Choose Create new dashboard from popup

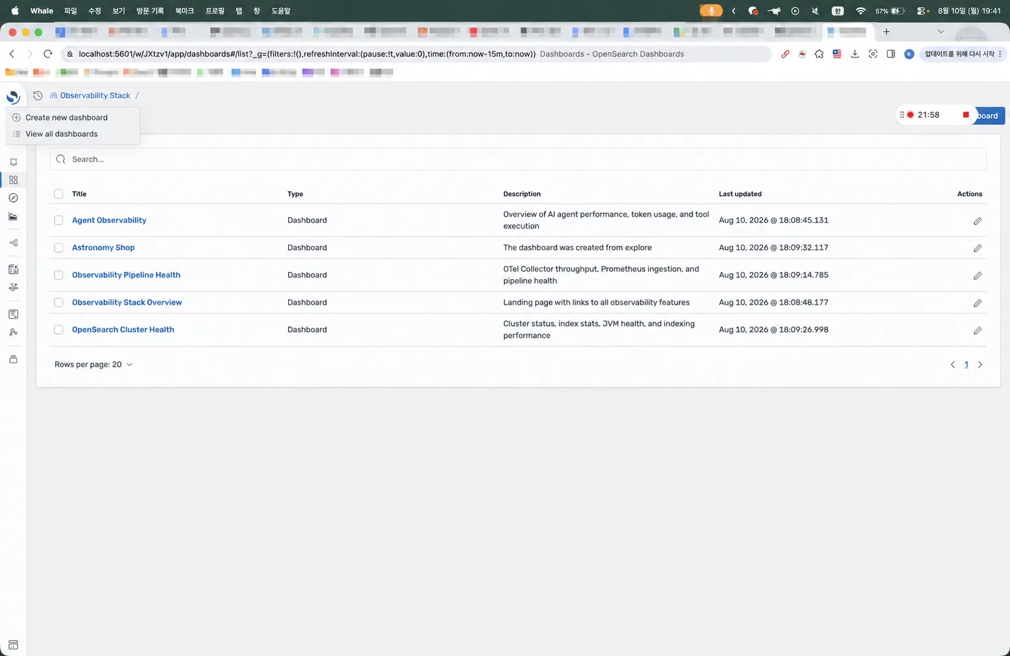[66, 117]
